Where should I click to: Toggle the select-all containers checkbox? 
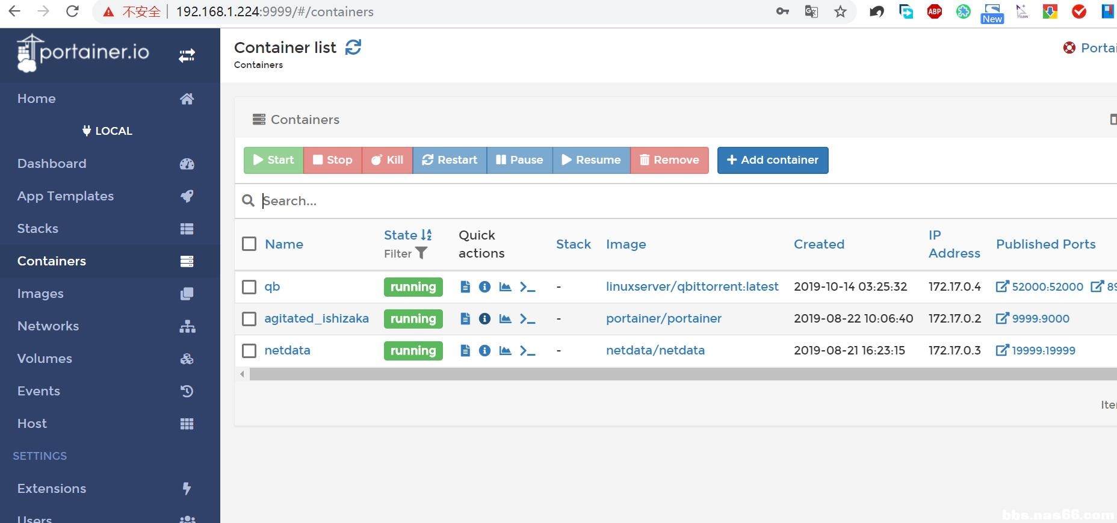pyautogui.click(x=249, y=244)
